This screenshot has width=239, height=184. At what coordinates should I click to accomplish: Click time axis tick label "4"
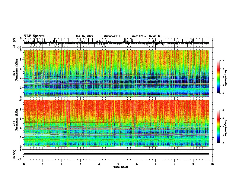pyautogui.click(x=99, y=164)
